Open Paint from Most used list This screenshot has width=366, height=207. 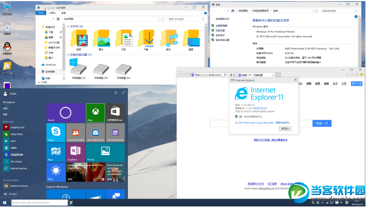tap(10, 141)
